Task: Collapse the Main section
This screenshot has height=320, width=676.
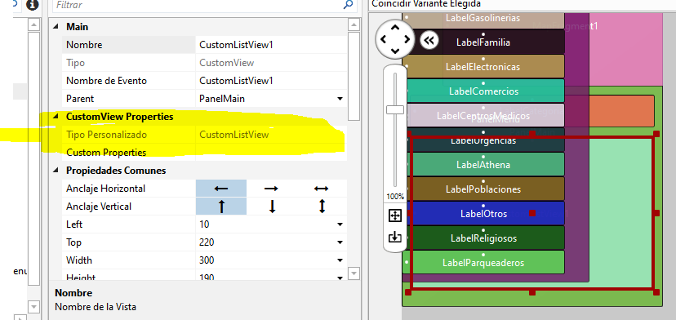Action: (x=56, y=27)
